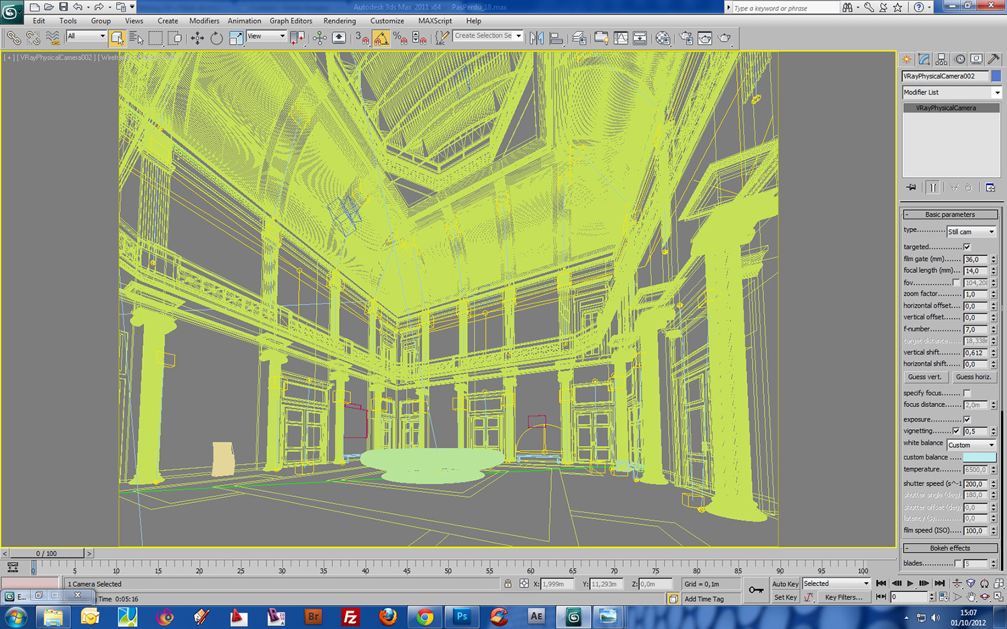Click the Auto Key button
This screenshot has height=629, width=1007.
point(785,584)
